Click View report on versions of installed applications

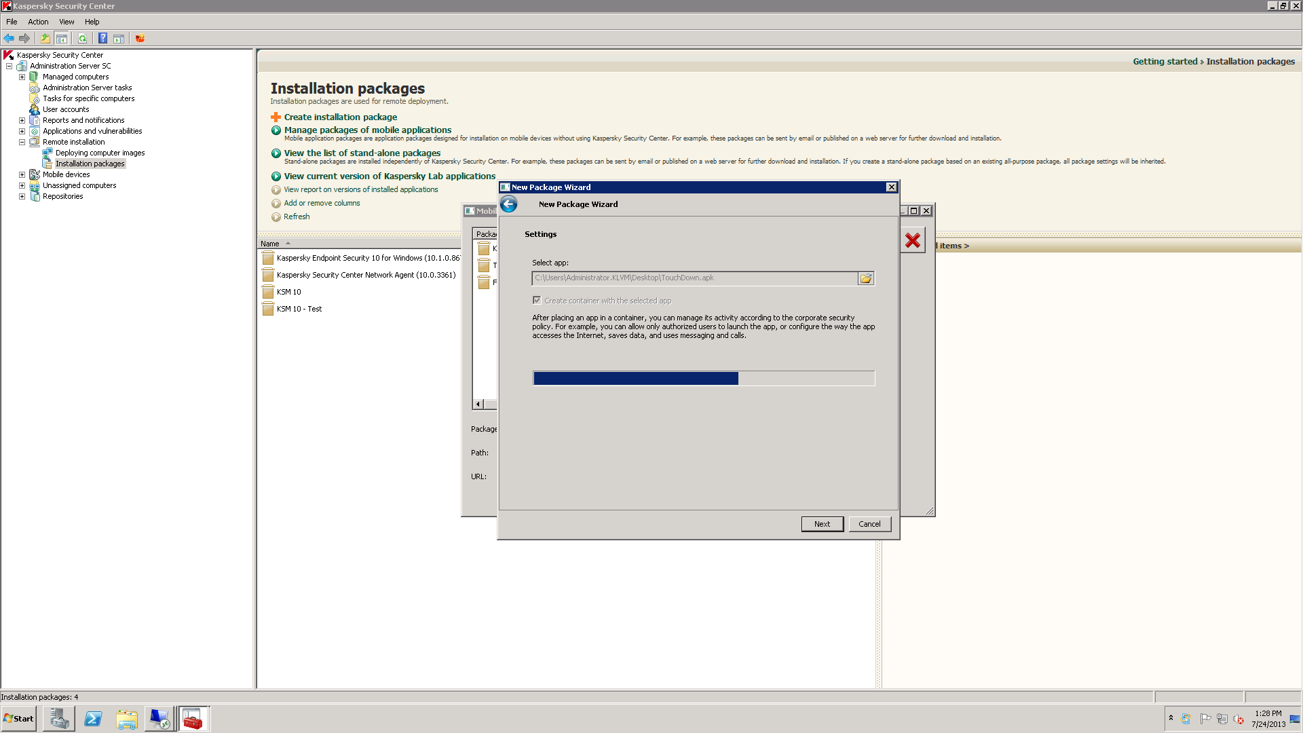361,189
